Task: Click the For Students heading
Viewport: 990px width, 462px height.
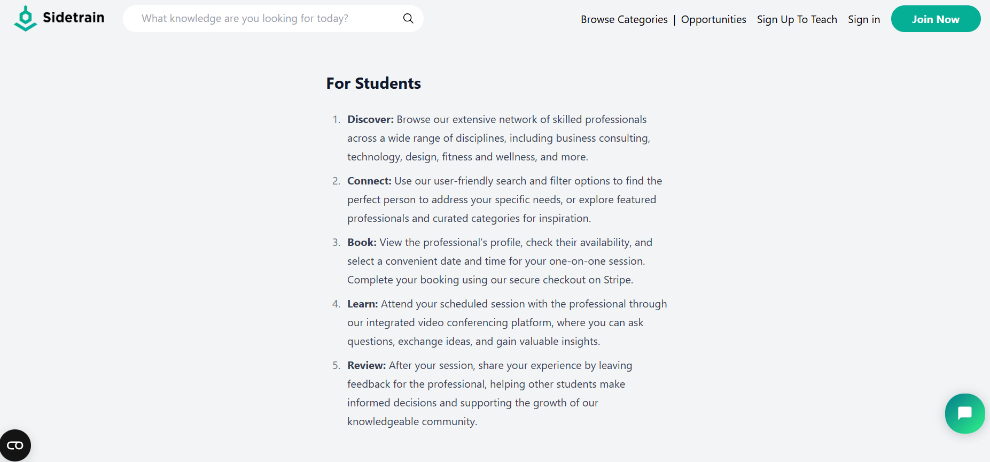Action: point(373,83)
